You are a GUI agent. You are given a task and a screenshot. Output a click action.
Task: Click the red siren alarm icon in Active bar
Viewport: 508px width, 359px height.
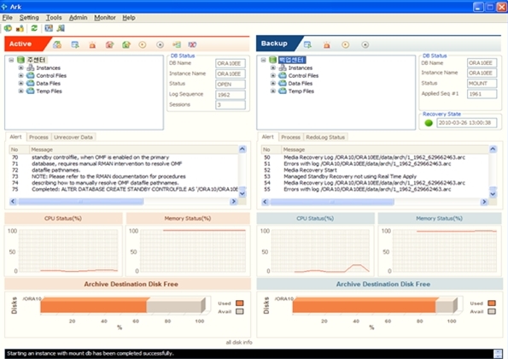coord(92,44)
